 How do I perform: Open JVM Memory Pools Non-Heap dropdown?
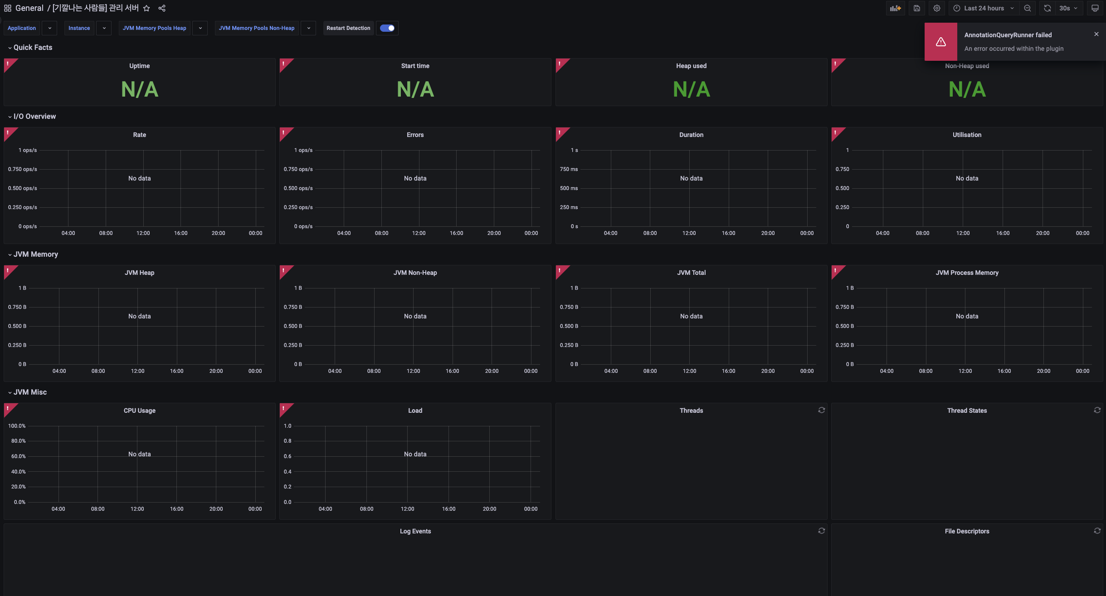[x=308, y=28]
